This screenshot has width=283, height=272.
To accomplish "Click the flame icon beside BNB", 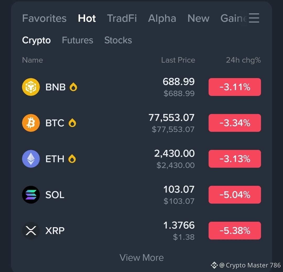I will click(x=73, y=87).
